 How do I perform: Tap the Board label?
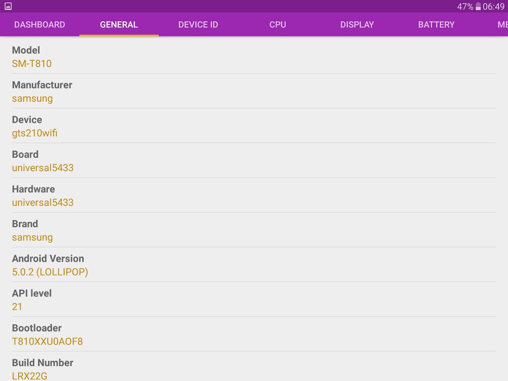pos(25,155)
